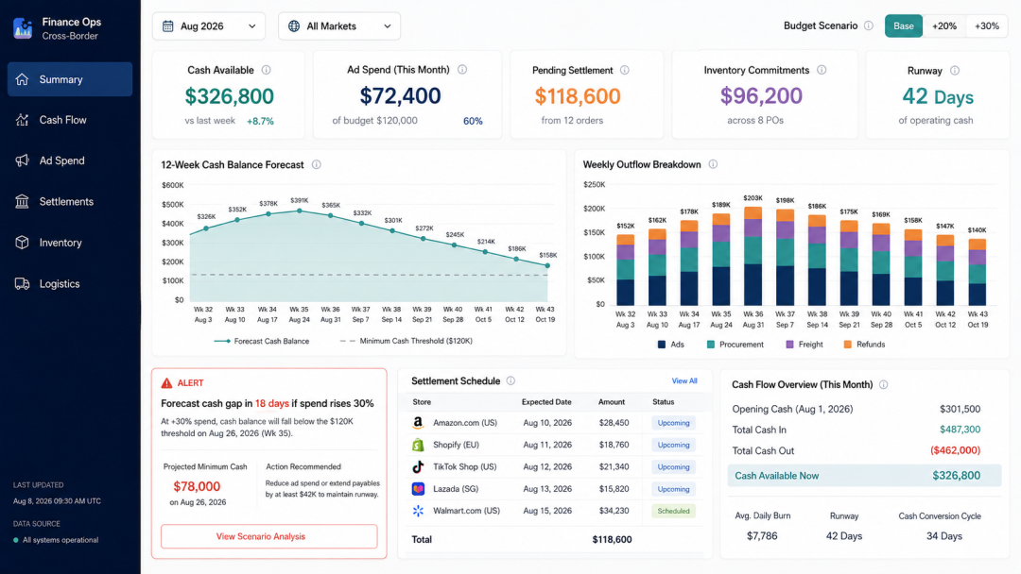Open the Aug 2026 month dropdown
The image size is (1021, 574).
209,26
